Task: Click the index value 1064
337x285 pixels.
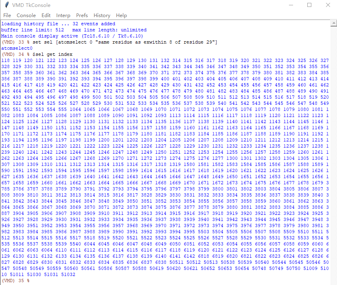Action: (75, 109)
